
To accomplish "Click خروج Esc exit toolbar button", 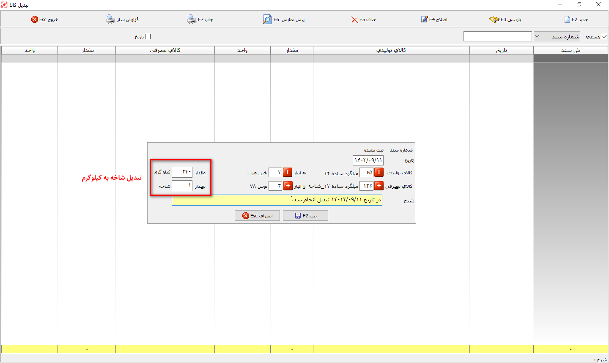I will (x=44, y=19).
